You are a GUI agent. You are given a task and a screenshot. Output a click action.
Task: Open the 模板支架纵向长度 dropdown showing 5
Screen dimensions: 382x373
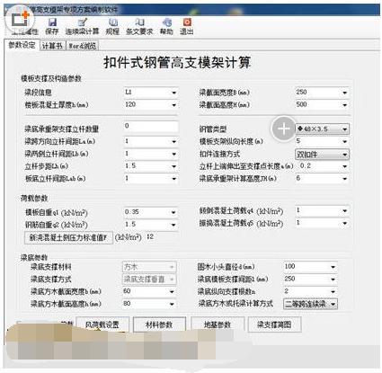(322, 141)
